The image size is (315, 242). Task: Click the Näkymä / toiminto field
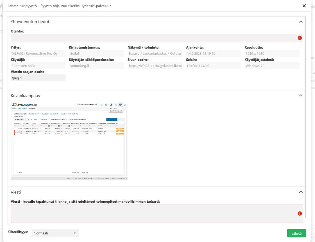pos(155,53)
